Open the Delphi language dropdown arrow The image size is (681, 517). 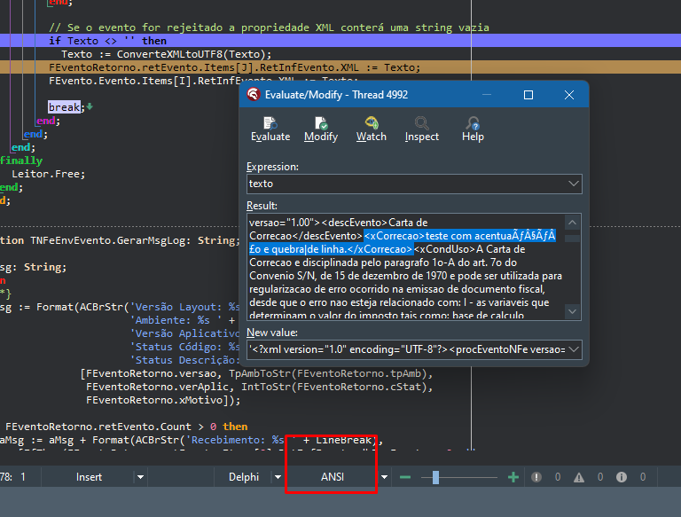coord(278,477)
